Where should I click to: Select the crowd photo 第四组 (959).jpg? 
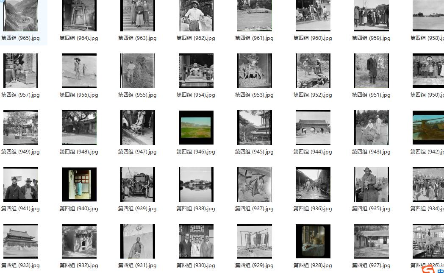(372, 16)
